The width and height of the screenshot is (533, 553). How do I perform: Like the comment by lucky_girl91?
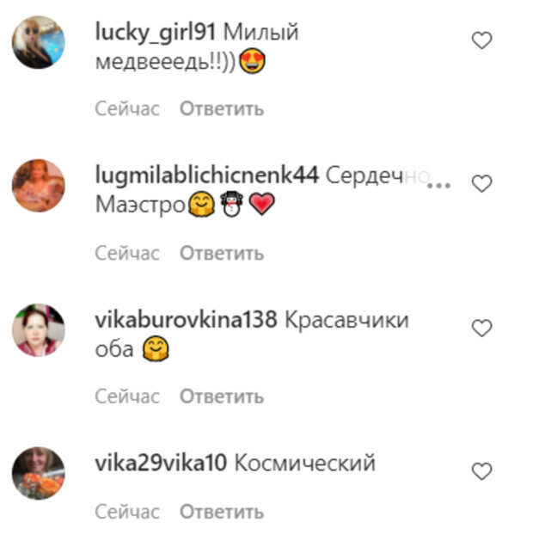tap(481, 40)
